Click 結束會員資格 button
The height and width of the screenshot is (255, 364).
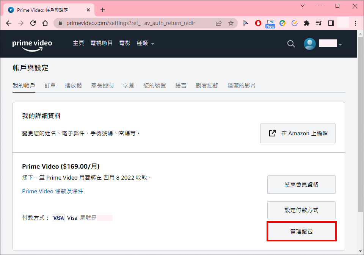(x=301, y=185)
